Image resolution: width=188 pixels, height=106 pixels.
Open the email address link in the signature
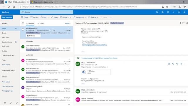(x=89, y=45)
